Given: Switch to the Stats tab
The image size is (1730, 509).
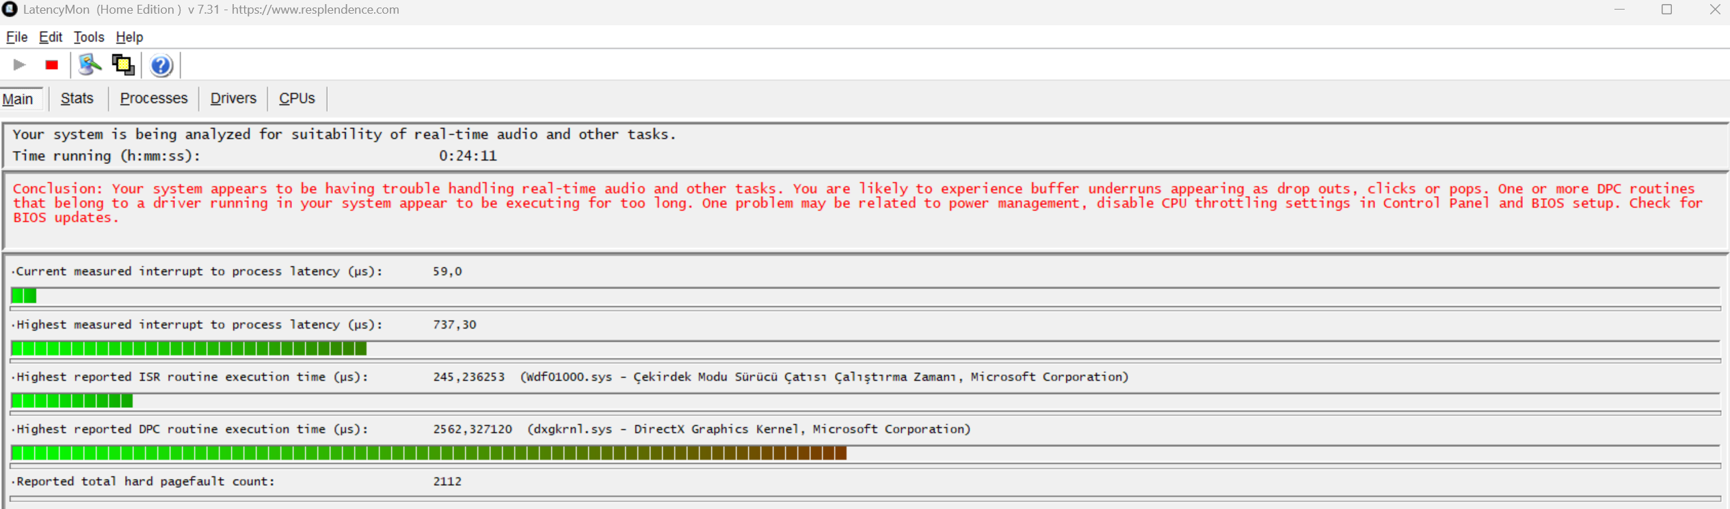Looking at the screenshot, I should point(77,98).
